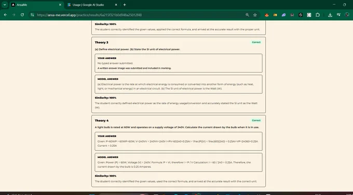Click the written-answer image submitted note
The image size is (353, 195).
134,68
